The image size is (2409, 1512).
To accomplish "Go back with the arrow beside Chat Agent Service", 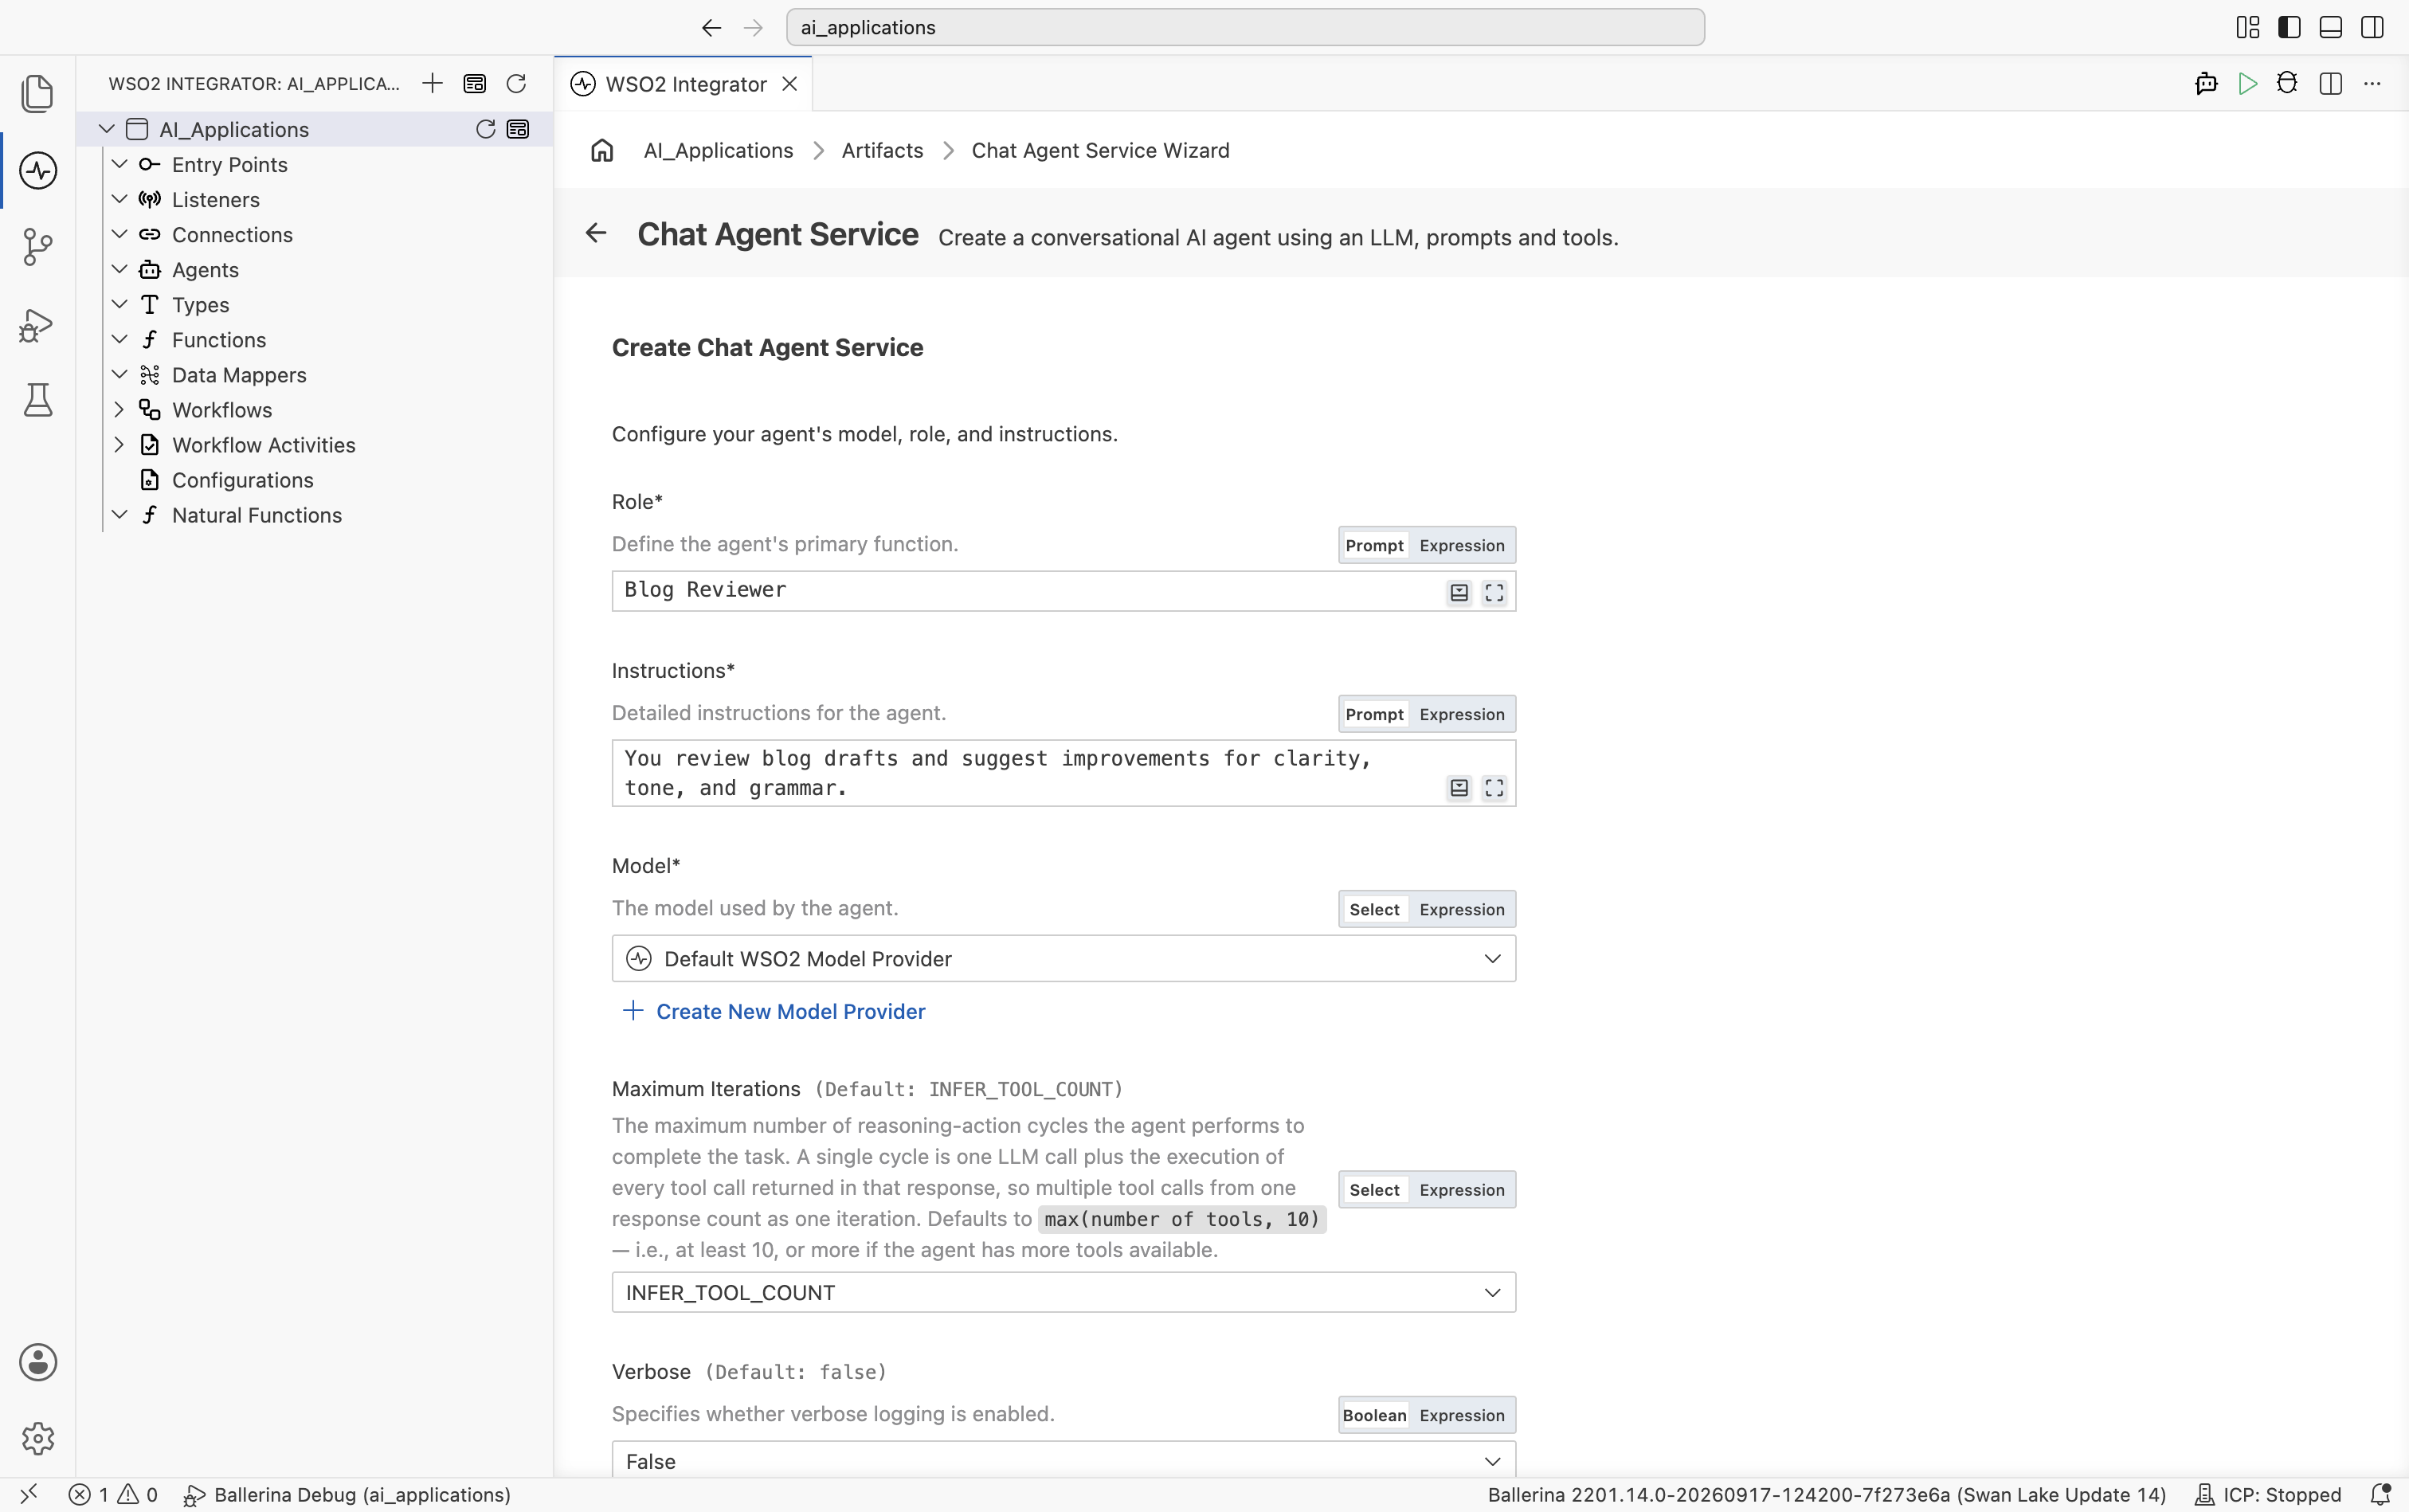I will click(x=596, y=233).
